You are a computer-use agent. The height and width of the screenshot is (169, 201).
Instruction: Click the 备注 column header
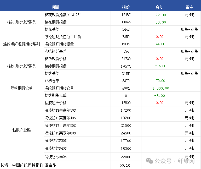(189, 7)
